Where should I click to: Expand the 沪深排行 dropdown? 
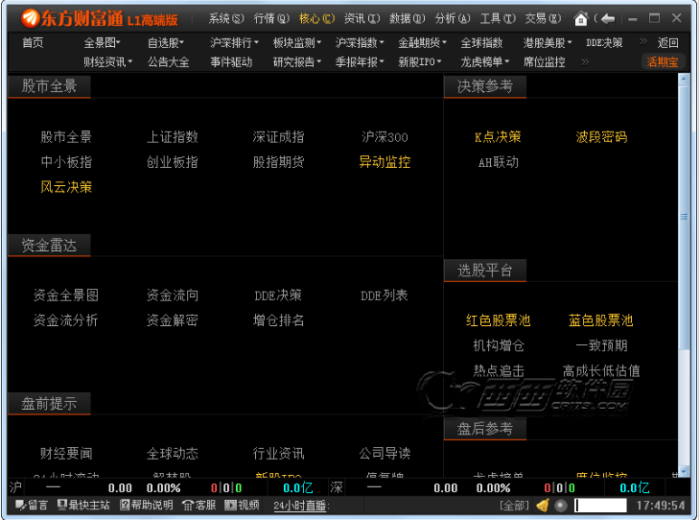point(234,43)
